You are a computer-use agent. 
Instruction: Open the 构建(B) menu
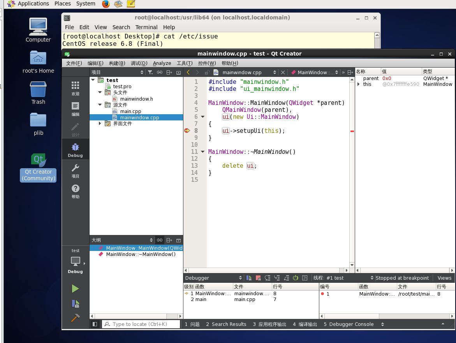(x=117, y=63)
